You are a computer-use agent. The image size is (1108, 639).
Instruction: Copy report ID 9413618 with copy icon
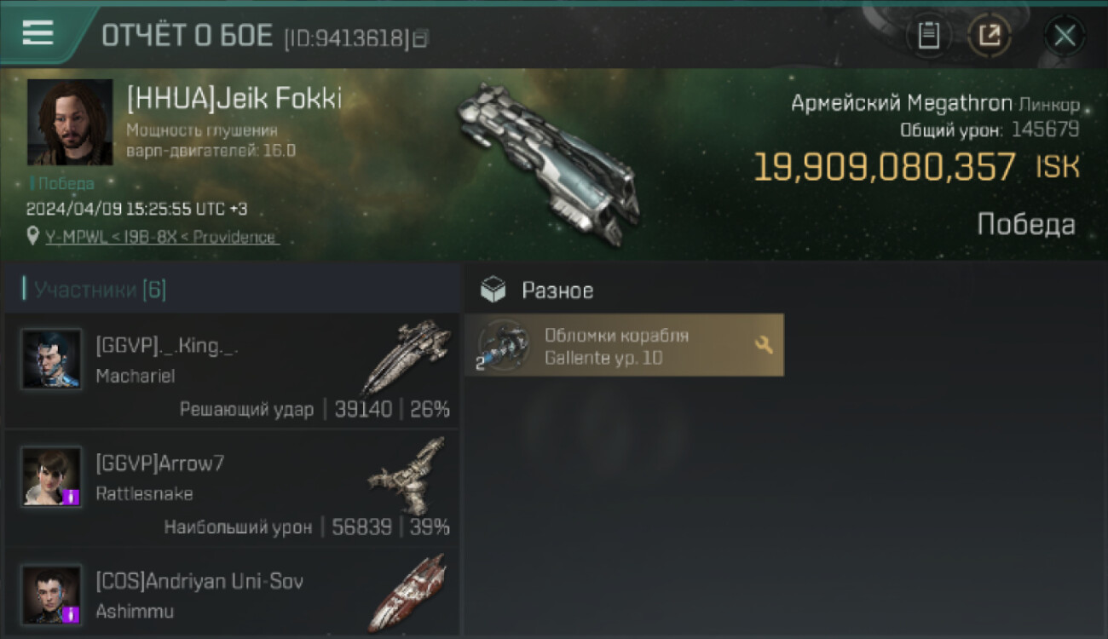click(421, 38)
